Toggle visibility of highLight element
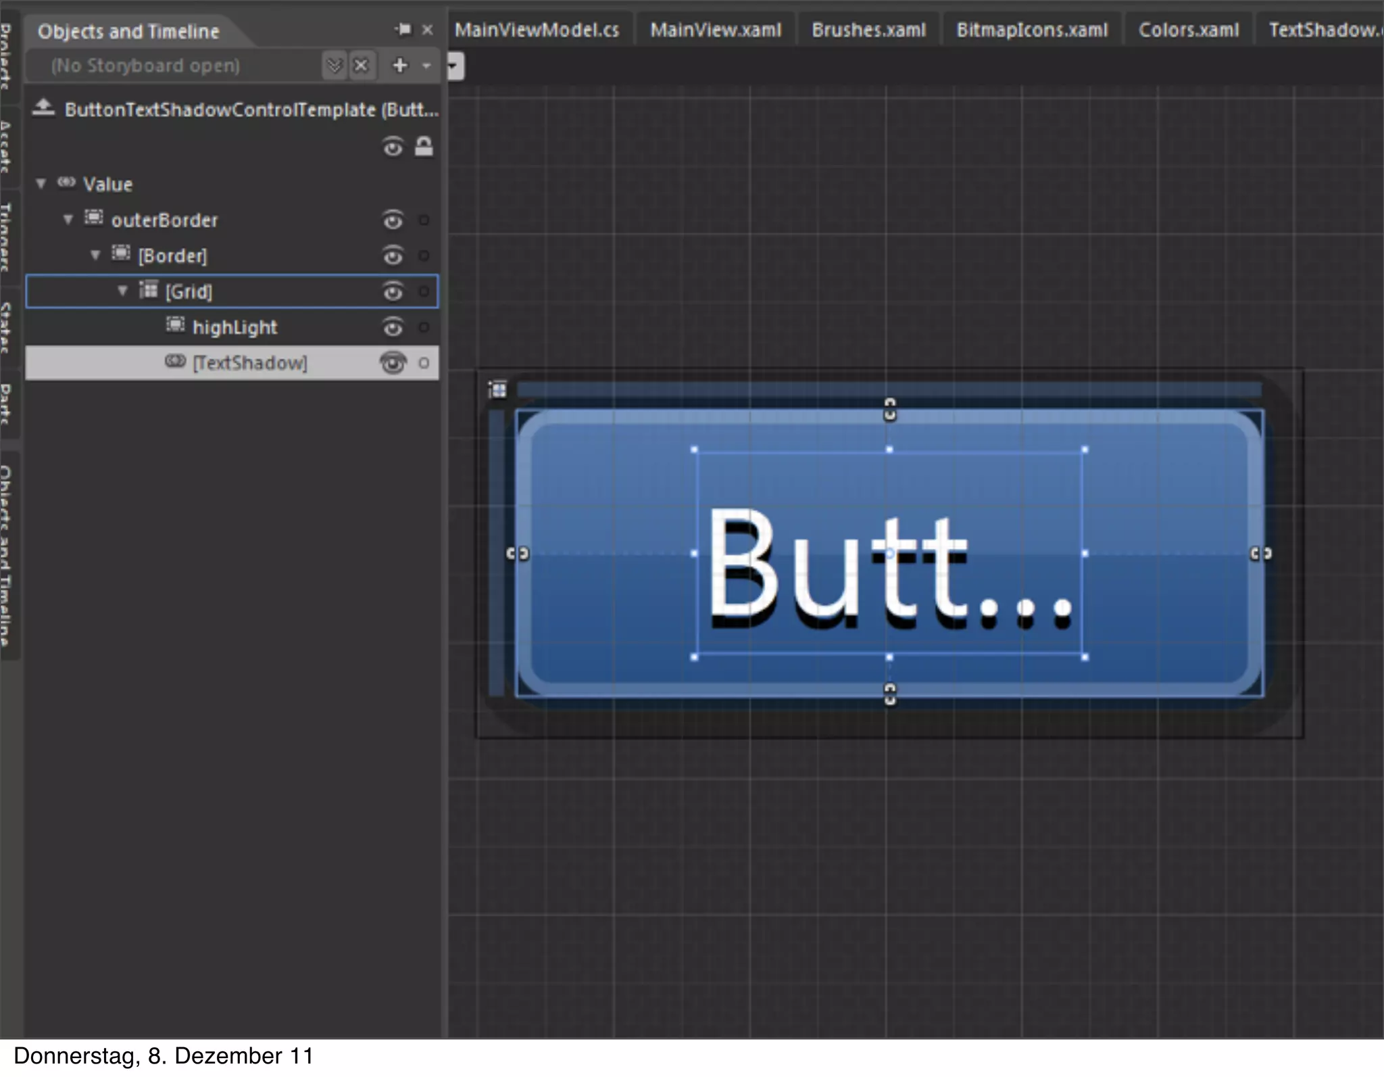The height and width of the screenshot is (1077, 1384). click(x=393, y=328)
